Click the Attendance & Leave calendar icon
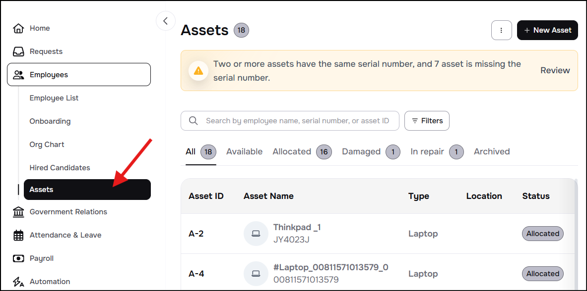This screenshot has height=291, width=587. 18,235
